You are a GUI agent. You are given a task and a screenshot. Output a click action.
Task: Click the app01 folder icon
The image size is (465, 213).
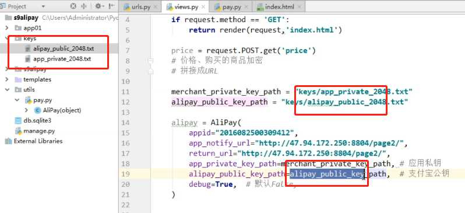tap(19, 28)
